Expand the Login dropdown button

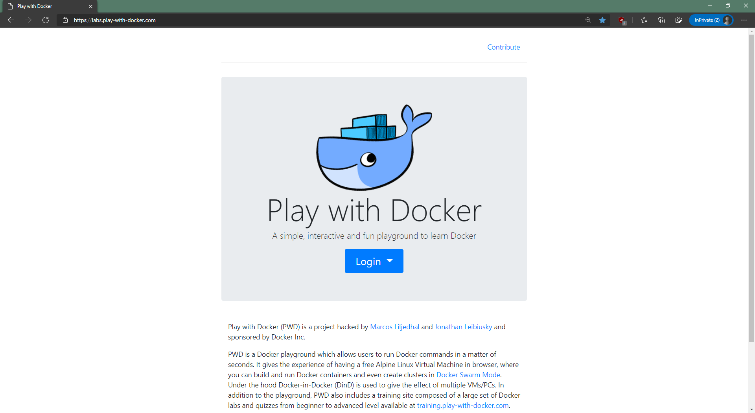(x=374, y=261)
